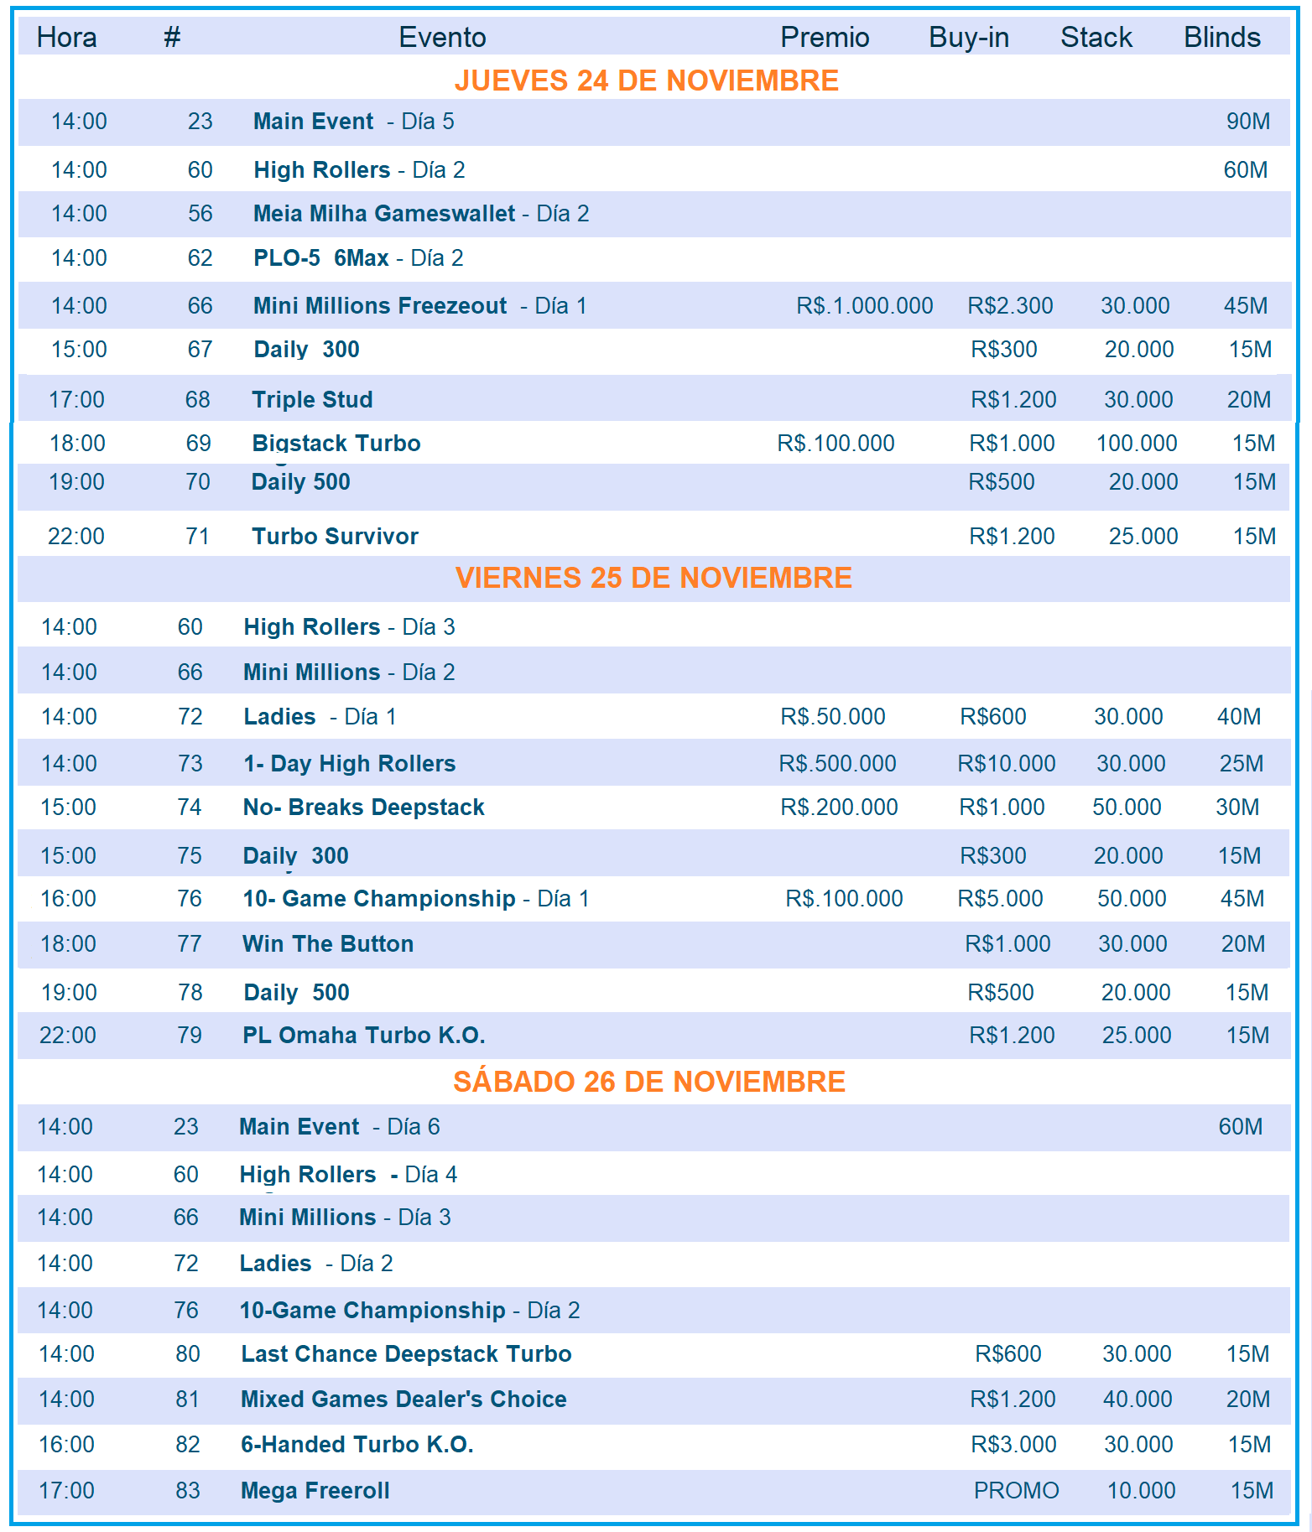The width and height of the screenshot is (1312, 1532).
Task: Select the Ladies prize R$.50.000
Action: click(833, 717)
